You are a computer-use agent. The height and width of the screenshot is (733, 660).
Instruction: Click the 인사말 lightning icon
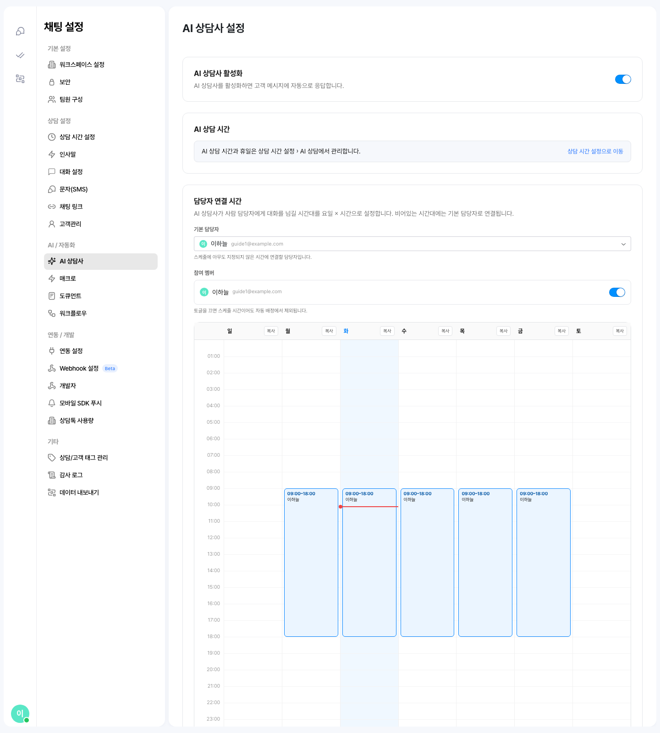[52, 154]
